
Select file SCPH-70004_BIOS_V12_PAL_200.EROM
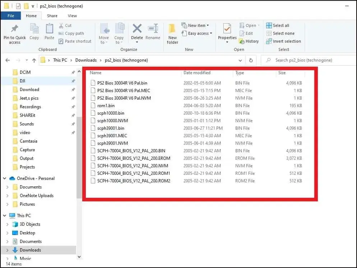click(x=134, y=158)
